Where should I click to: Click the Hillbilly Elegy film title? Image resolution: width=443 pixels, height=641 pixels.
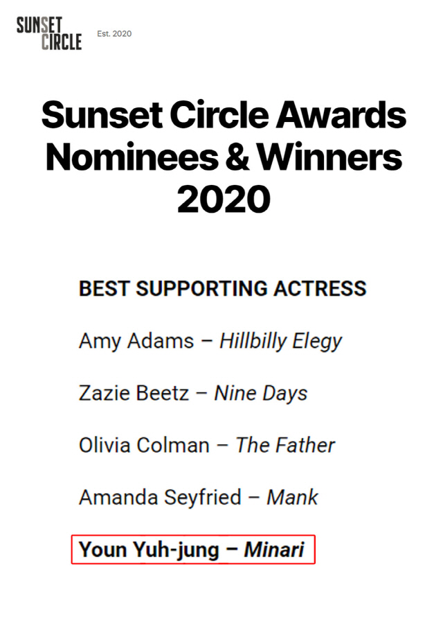(x=281, y=341)
